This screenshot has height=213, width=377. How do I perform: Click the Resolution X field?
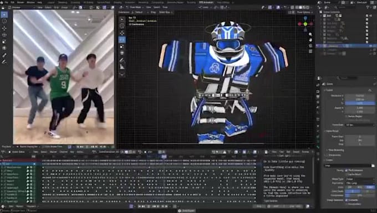[360, 96]
